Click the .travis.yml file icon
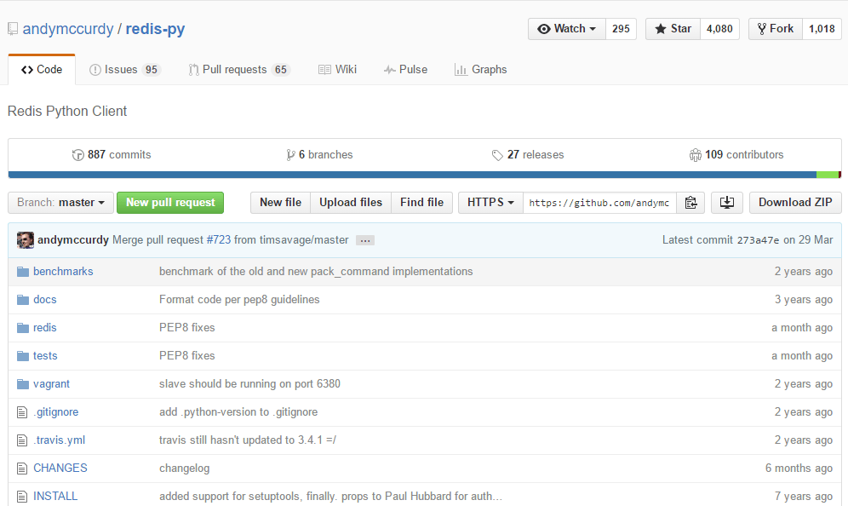This screenshot has height=506, width=848. tap(22, 440)
